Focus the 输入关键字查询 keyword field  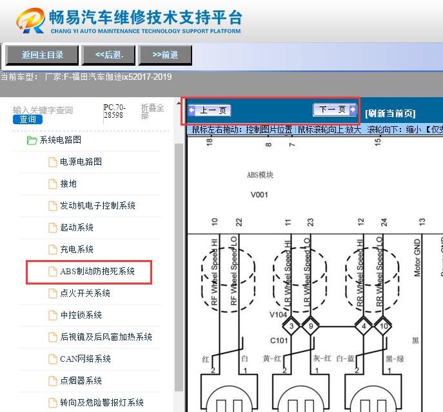click(43, 110)
